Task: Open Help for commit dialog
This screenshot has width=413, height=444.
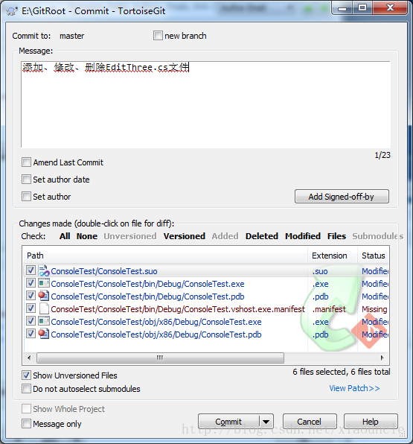Action: [x=371, y=422]
